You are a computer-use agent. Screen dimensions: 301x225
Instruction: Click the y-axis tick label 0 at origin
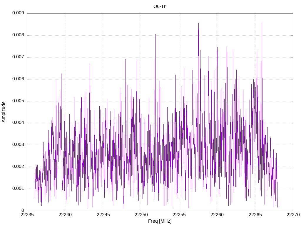point(23,210)
